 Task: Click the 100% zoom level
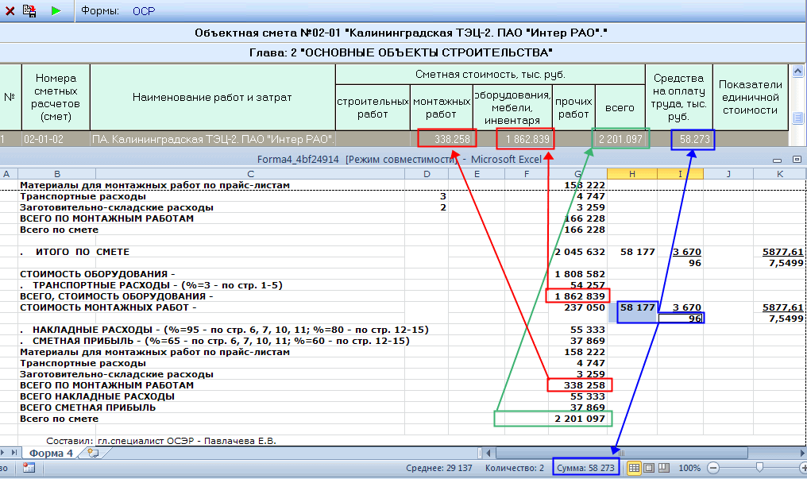point(689,468)
